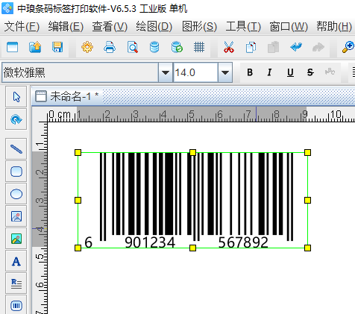Click the barcode digits 901234
355x314 pixels.
[150, 242]
